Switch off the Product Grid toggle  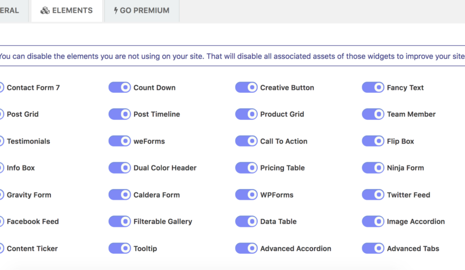(246, 114)
